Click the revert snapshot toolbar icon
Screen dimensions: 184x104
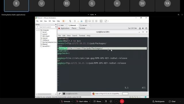[x=78, y=21]
